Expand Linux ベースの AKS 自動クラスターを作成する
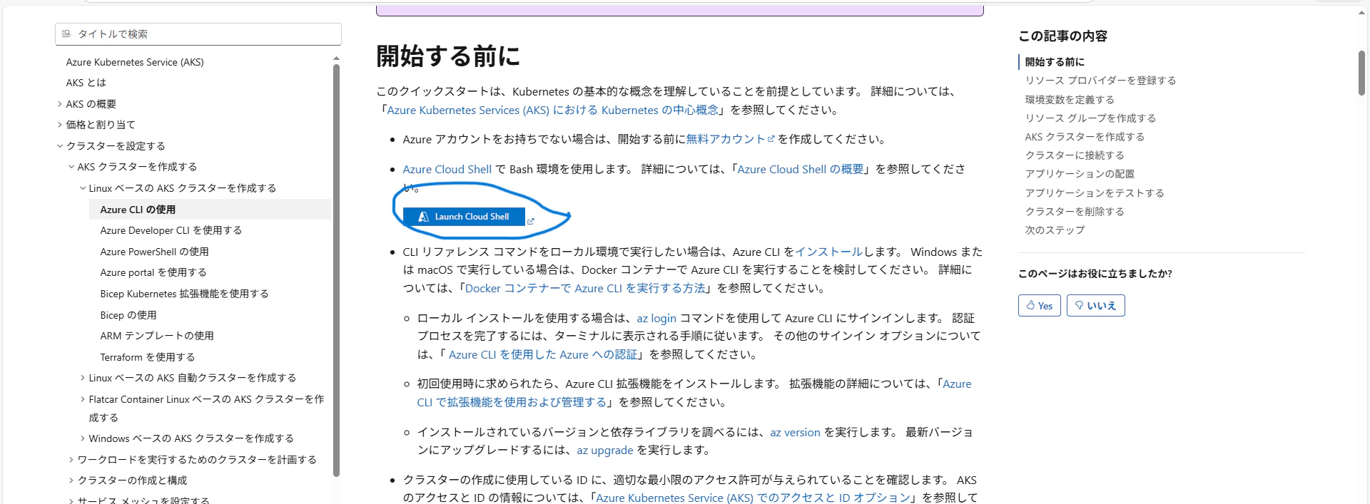This screenshot has width=1370, height=504. (82, 378)
